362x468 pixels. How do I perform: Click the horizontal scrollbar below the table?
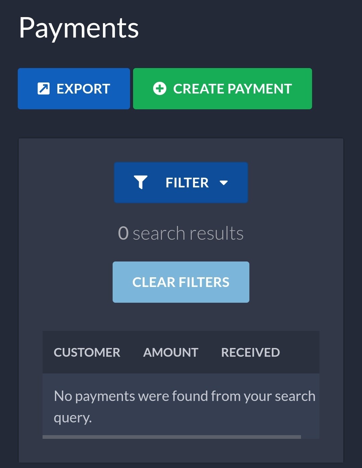[x=172, y=437]
